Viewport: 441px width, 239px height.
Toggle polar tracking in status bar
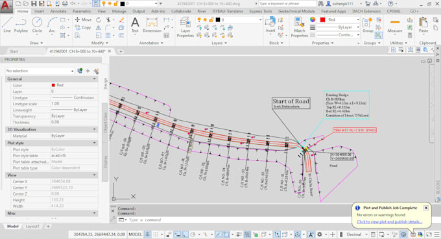(193, 234)
